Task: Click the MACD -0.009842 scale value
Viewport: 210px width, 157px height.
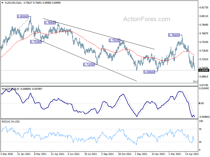Action: [204, 117]
